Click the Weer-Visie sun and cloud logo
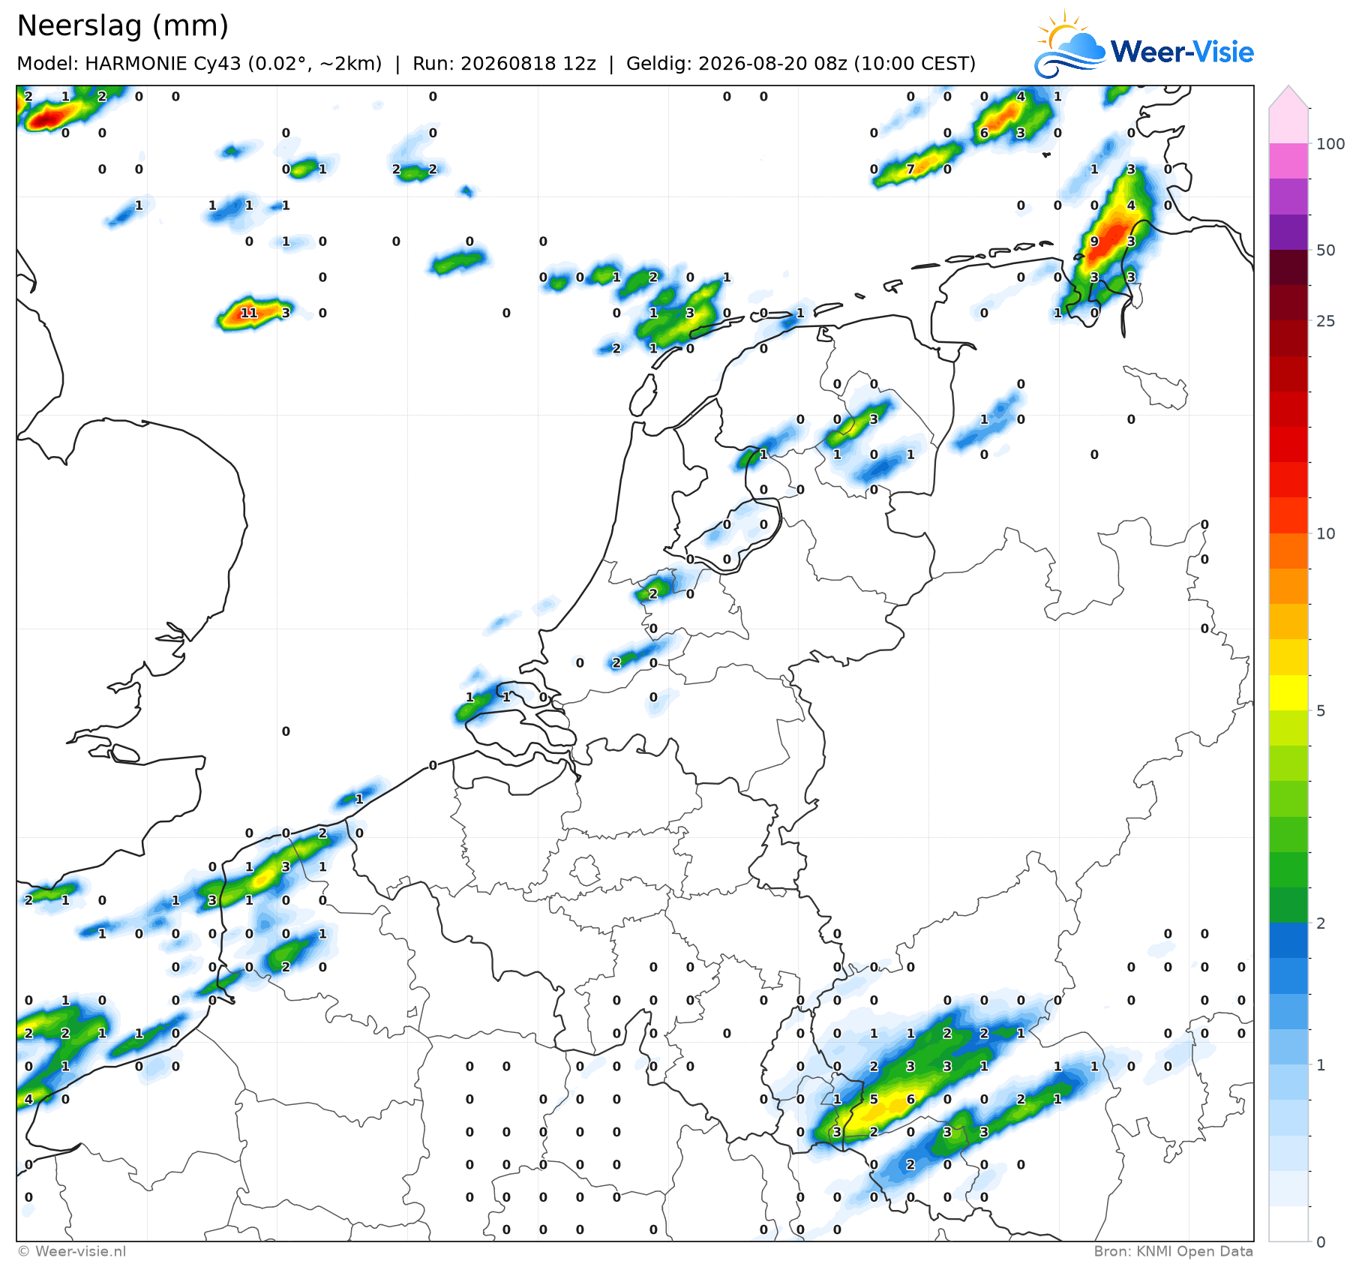 point(1069,44)
